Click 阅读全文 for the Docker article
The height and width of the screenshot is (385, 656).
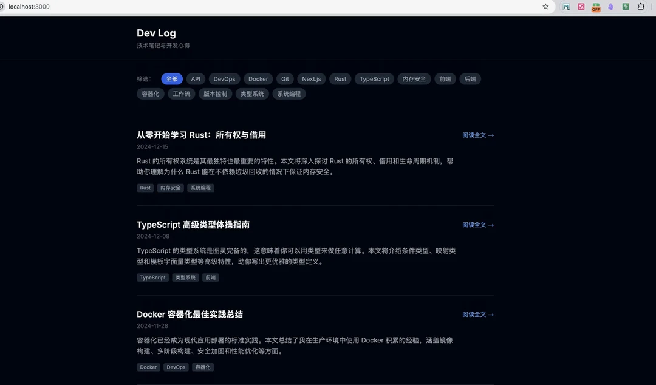tap(478, 315)
